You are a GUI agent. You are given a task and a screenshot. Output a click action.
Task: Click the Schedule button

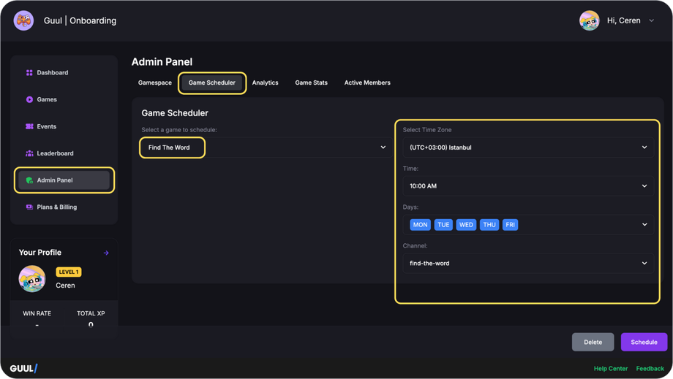pyautogui.click(x=644, y=342)
